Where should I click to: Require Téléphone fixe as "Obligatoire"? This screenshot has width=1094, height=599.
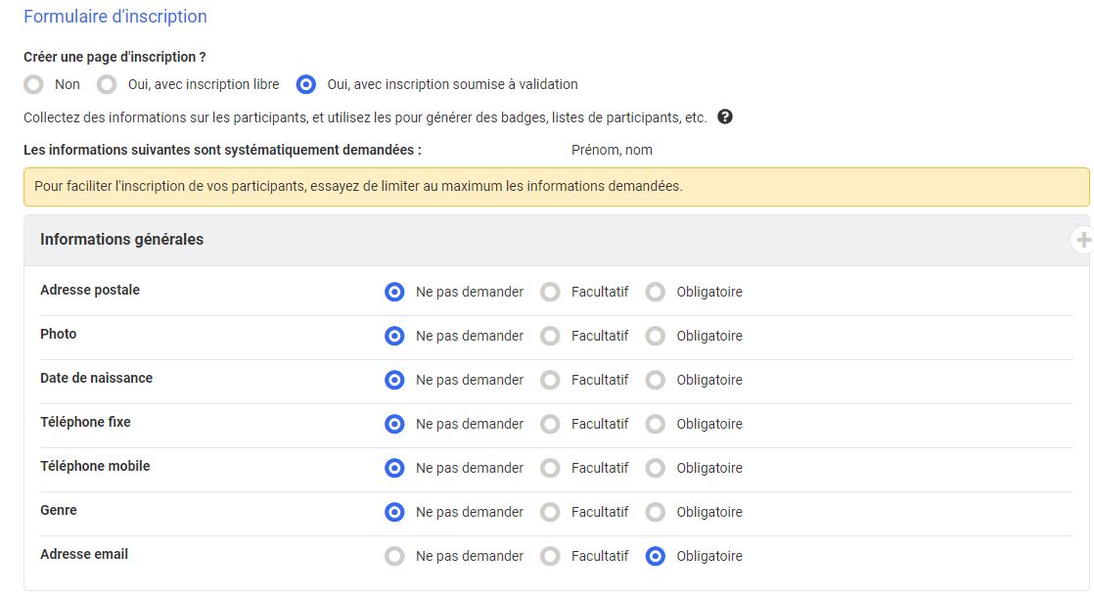pyautogui.click(x=654, y=424)
